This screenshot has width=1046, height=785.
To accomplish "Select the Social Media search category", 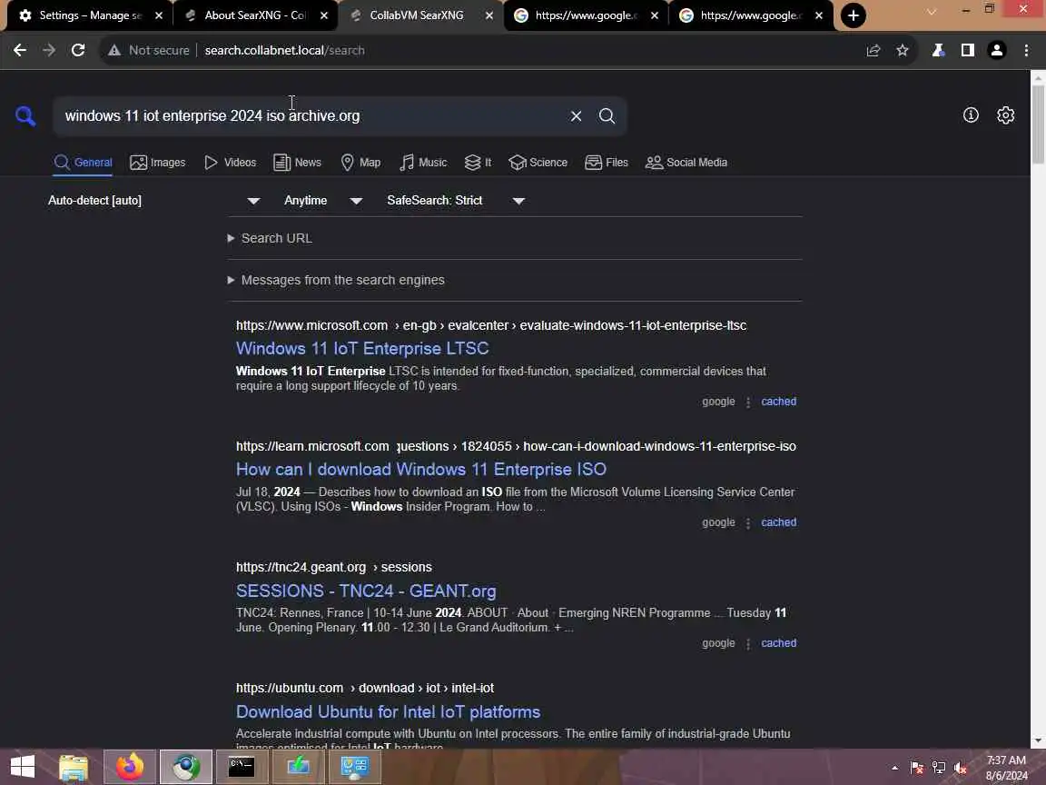I will pyautogui.click(x=686, y=163).
